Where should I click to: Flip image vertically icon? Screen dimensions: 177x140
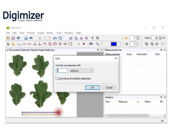[86, 38]
